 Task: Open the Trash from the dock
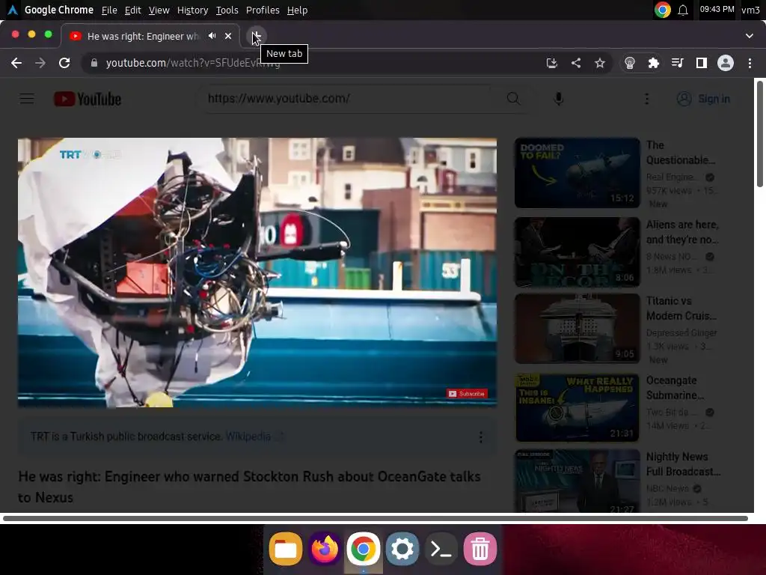coord(480,549)
